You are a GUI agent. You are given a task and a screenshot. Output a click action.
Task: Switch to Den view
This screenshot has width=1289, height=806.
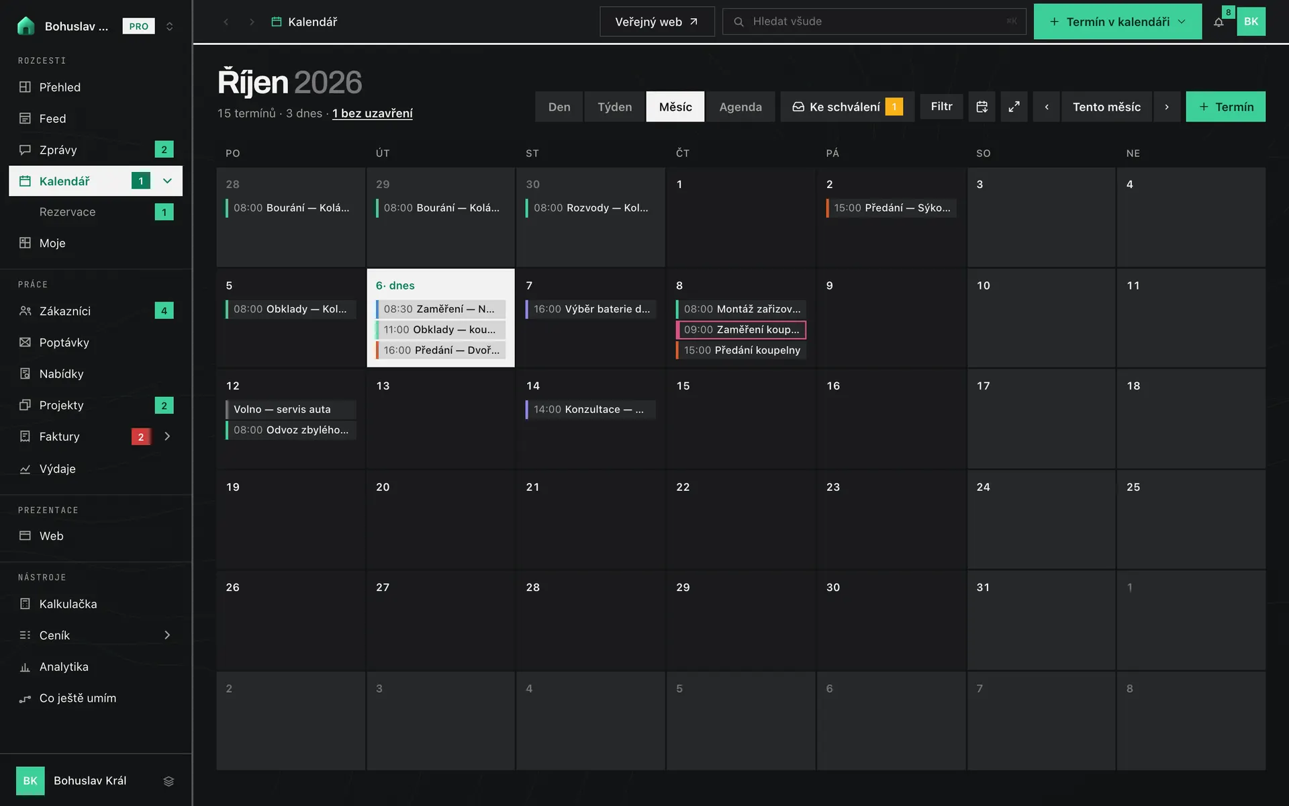pos(559,107)
